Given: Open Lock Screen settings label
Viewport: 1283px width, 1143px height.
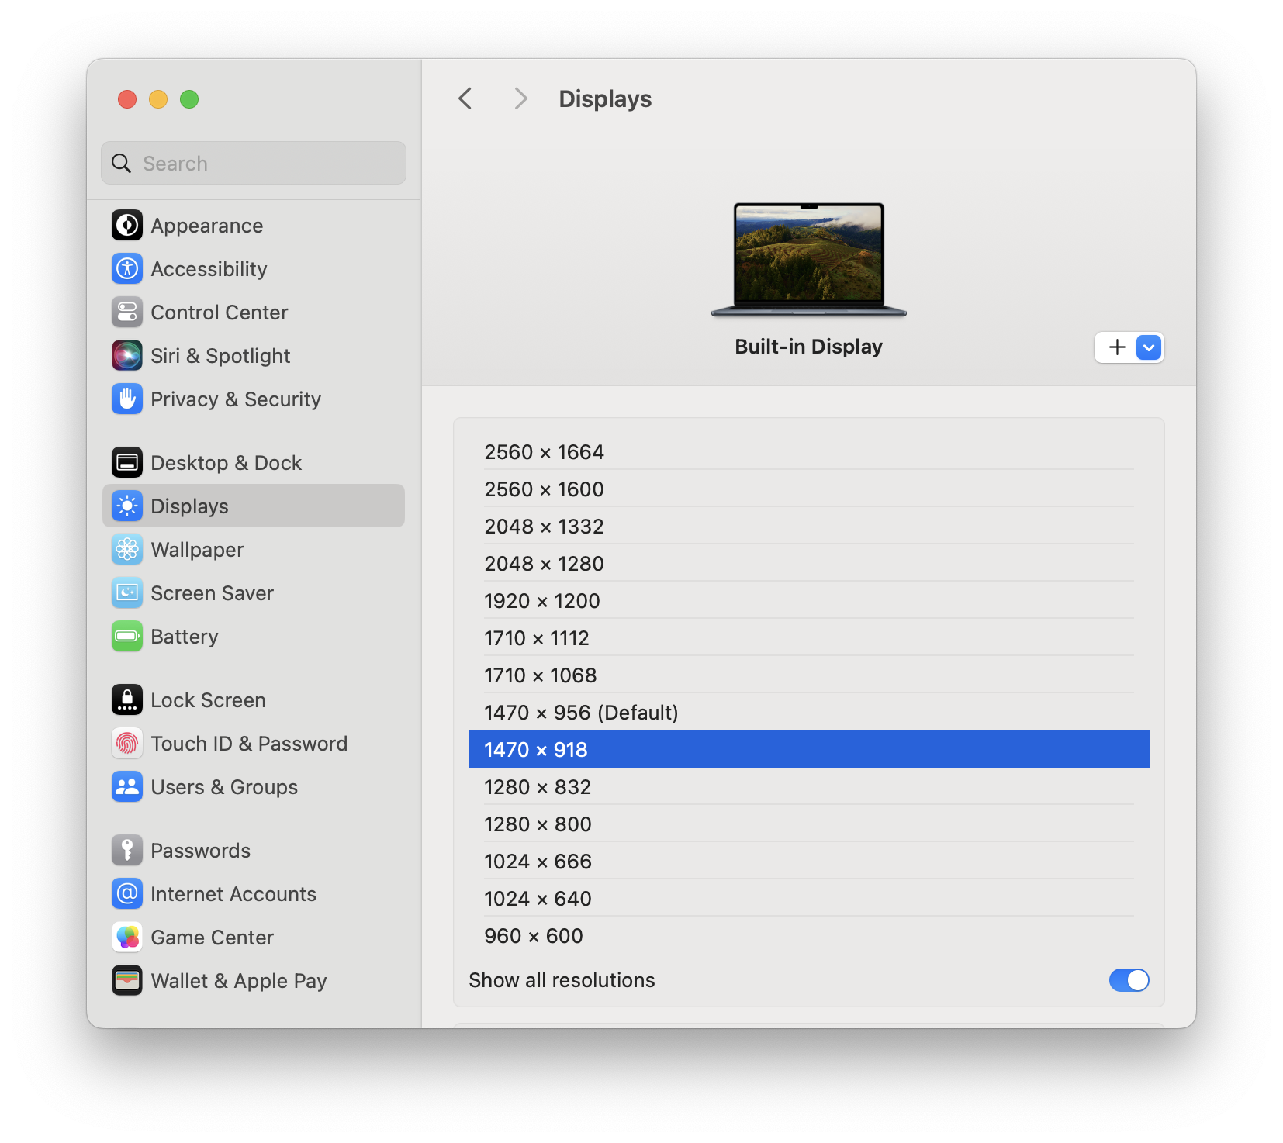Looking at the screenshot, I should click(x=208, y=700).
